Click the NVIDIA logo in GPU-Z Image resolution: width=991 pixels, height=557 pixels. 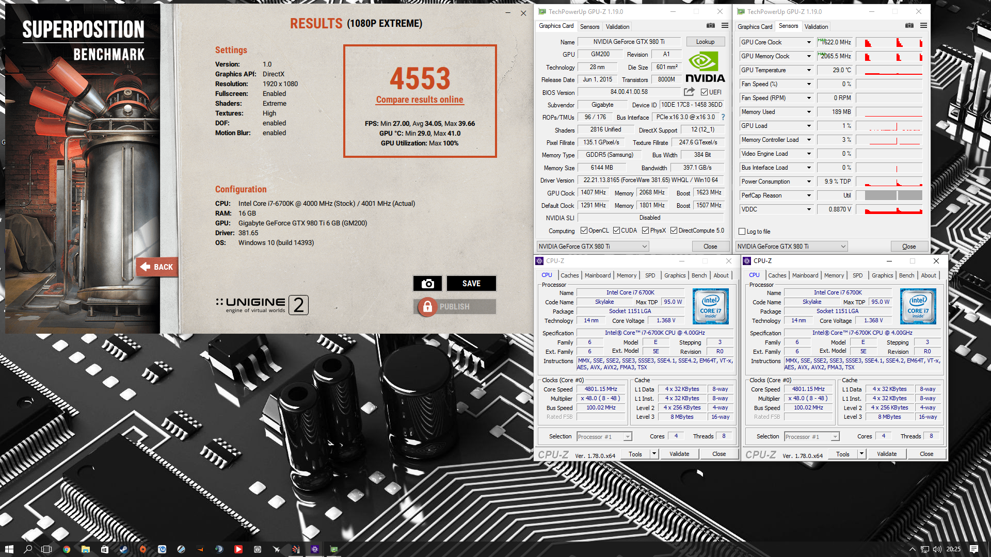[x=705, y=67]
